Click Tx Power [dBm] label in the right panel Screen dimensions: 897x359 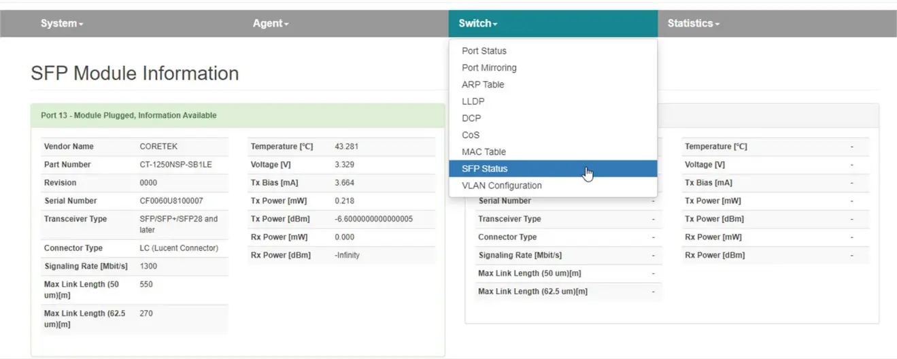click(x=714, y=219)
